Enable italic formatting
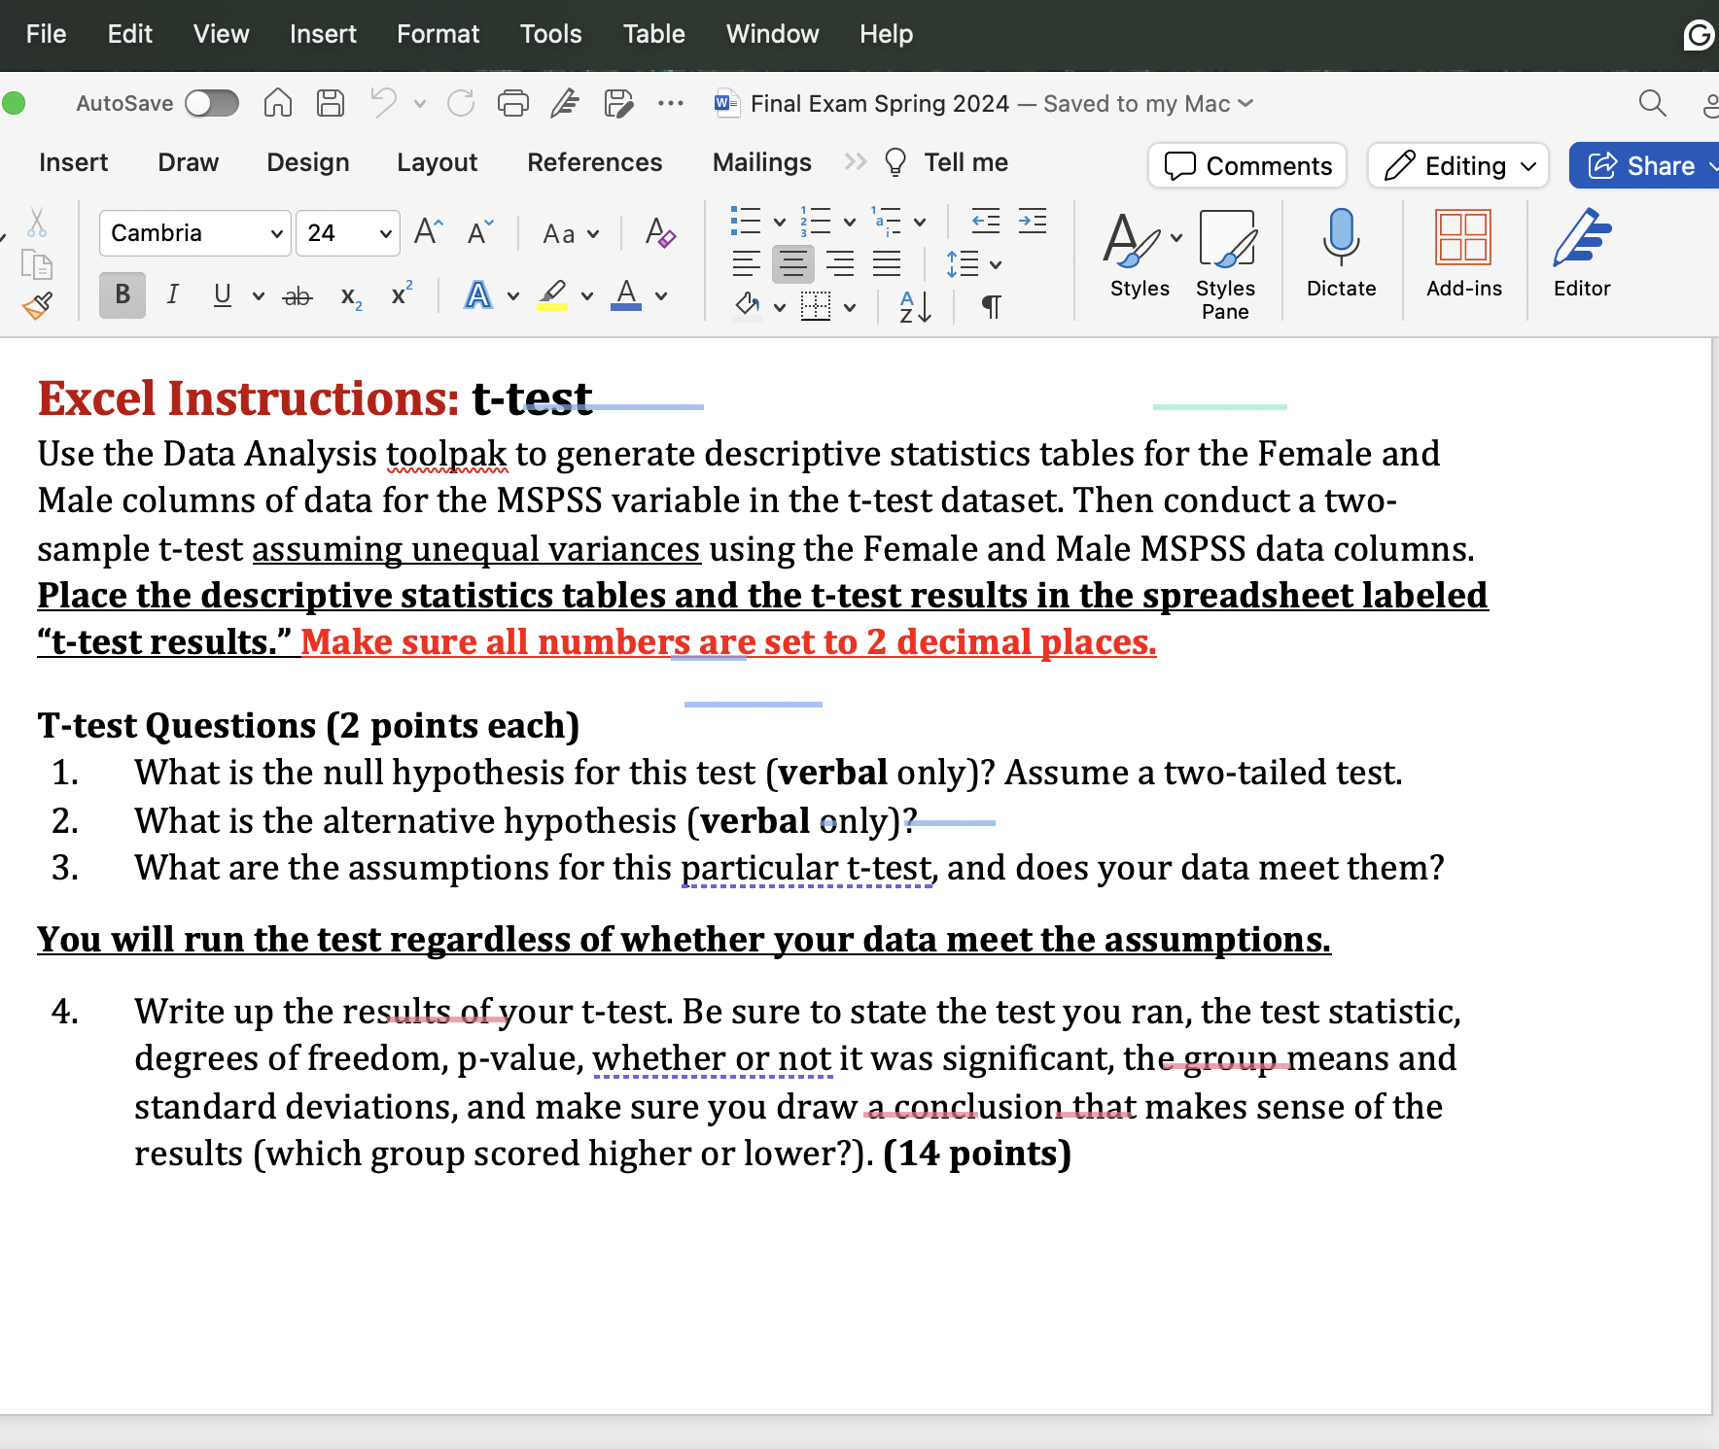Screen dimensions: 1719x1449 (172, 295)
